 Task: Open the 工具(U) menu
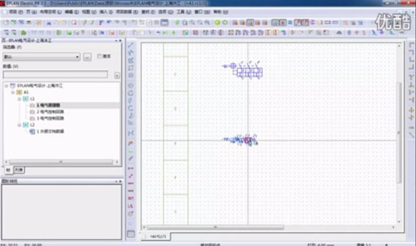point(184,12)
